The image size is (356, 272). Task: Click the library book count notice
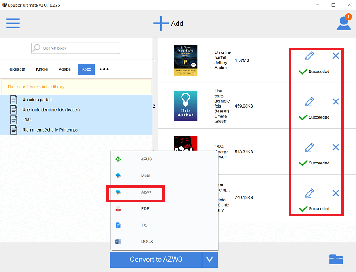(77, 87)
